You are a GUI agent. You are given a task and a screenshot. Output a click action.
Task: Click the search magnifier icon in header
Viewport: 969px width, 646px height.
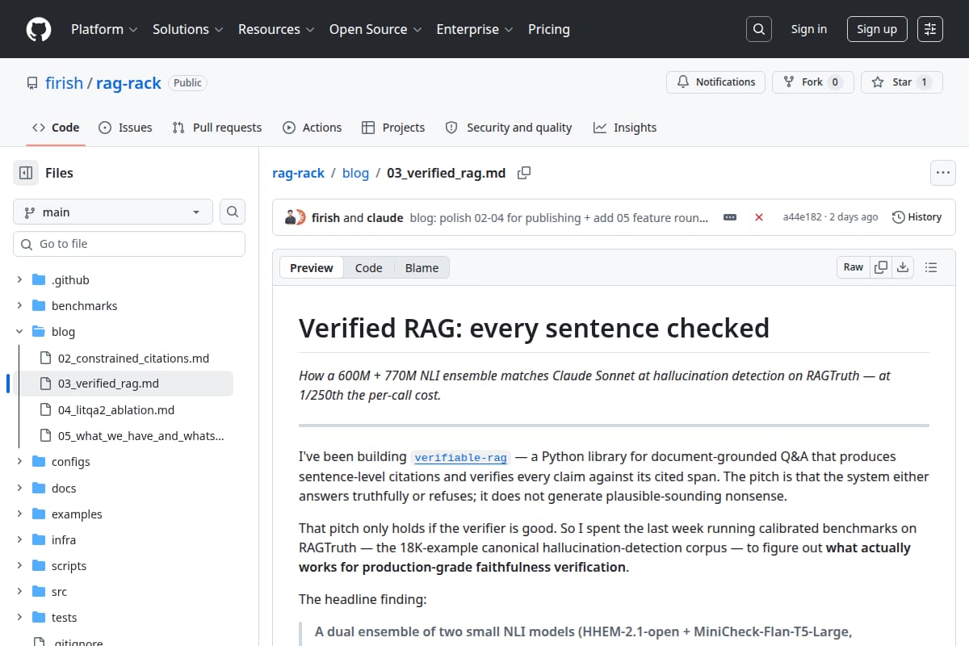(x=758, y=29)
